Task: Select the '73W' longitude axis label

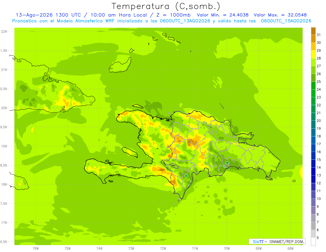Action: point(131,248)
